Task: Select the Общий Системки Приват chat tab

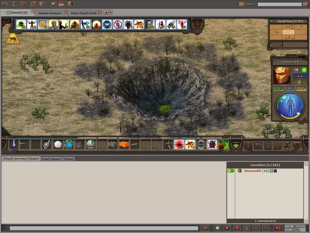Action: 21,159
